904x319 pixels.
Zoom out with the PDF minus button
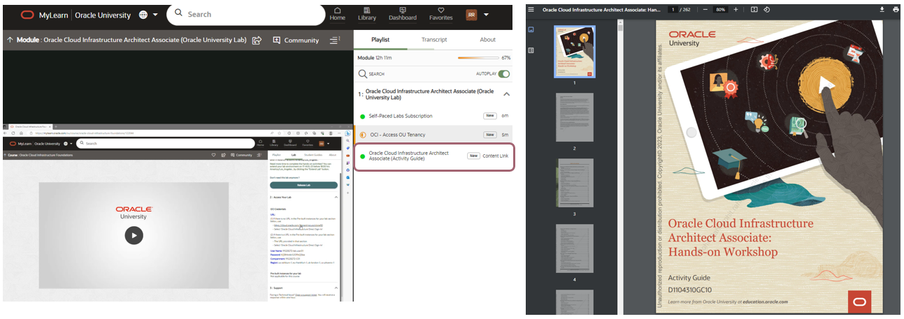704,9
